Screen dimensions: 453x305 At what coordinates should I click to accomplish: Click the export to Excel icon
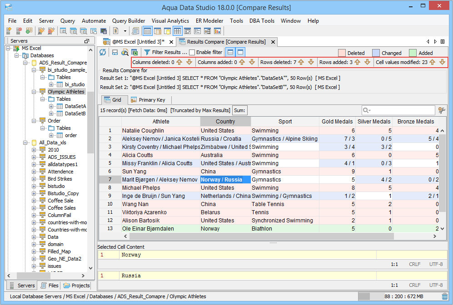pos(134,52)
